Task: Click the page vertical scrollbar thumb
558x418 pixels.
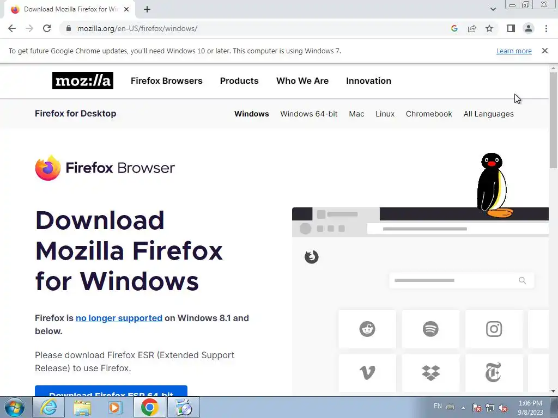Action: click(x=553, y=119)
